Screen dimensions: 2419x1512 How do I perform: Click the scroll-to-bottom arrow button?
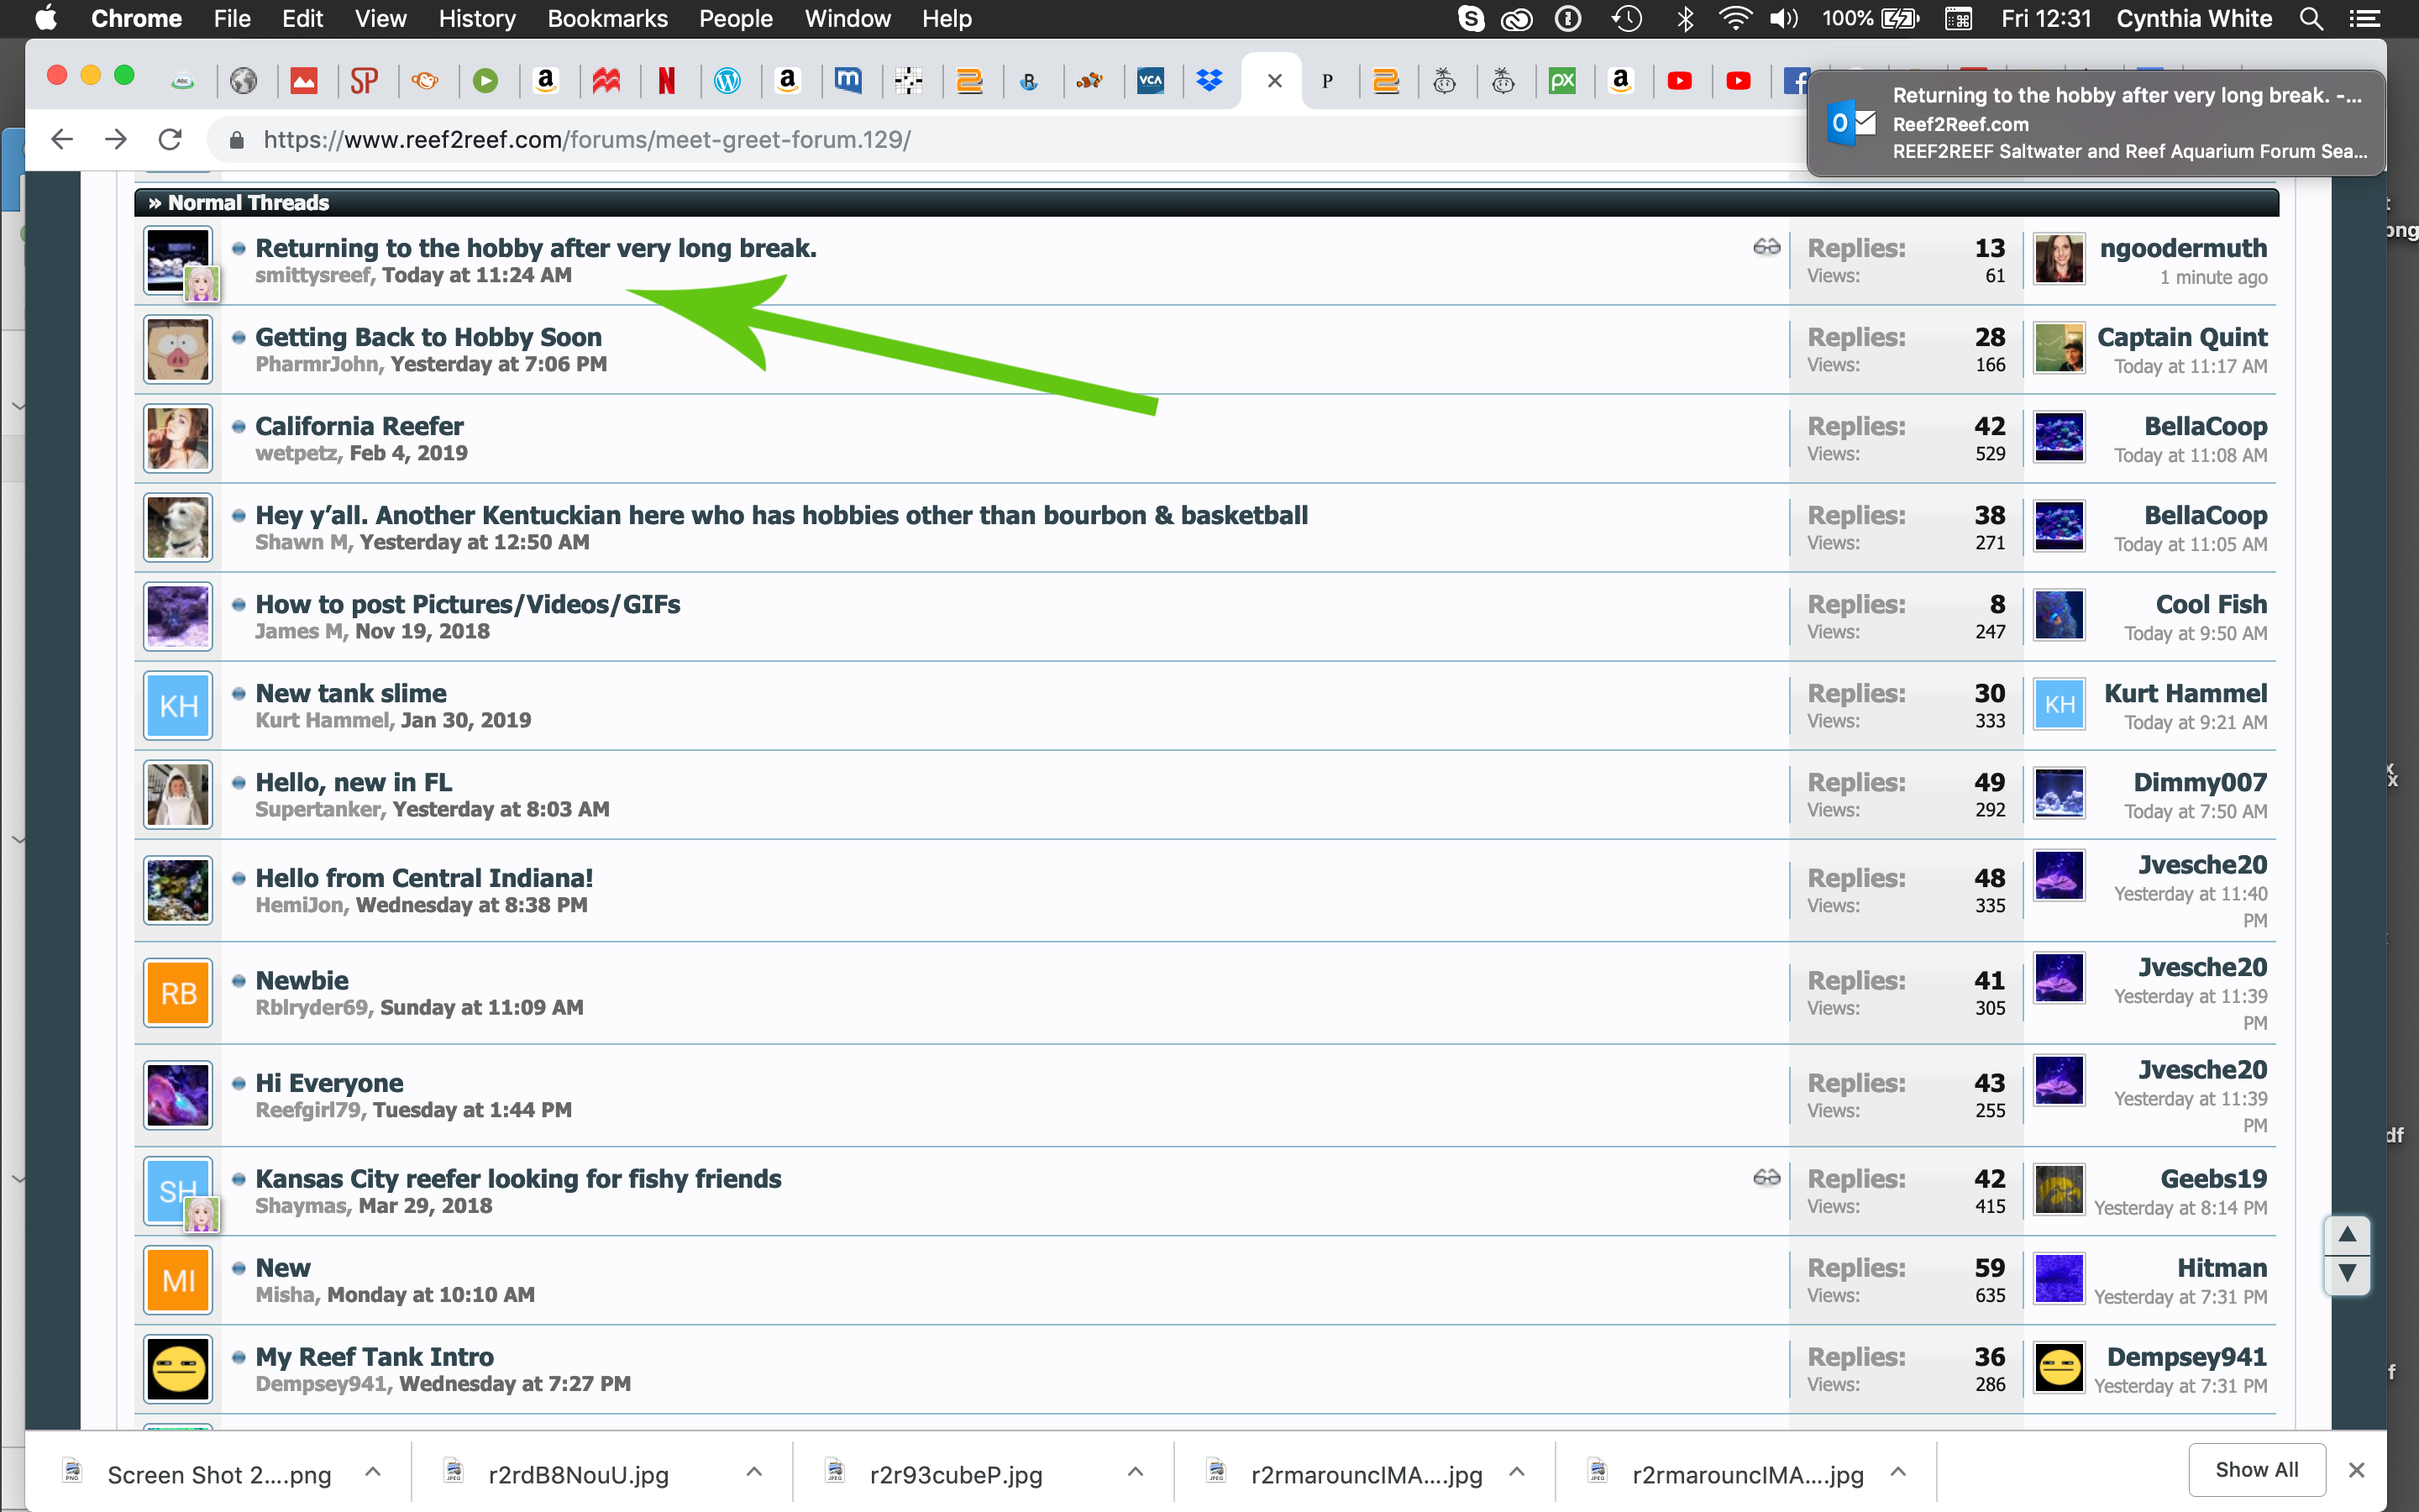pos(2347,1273)
